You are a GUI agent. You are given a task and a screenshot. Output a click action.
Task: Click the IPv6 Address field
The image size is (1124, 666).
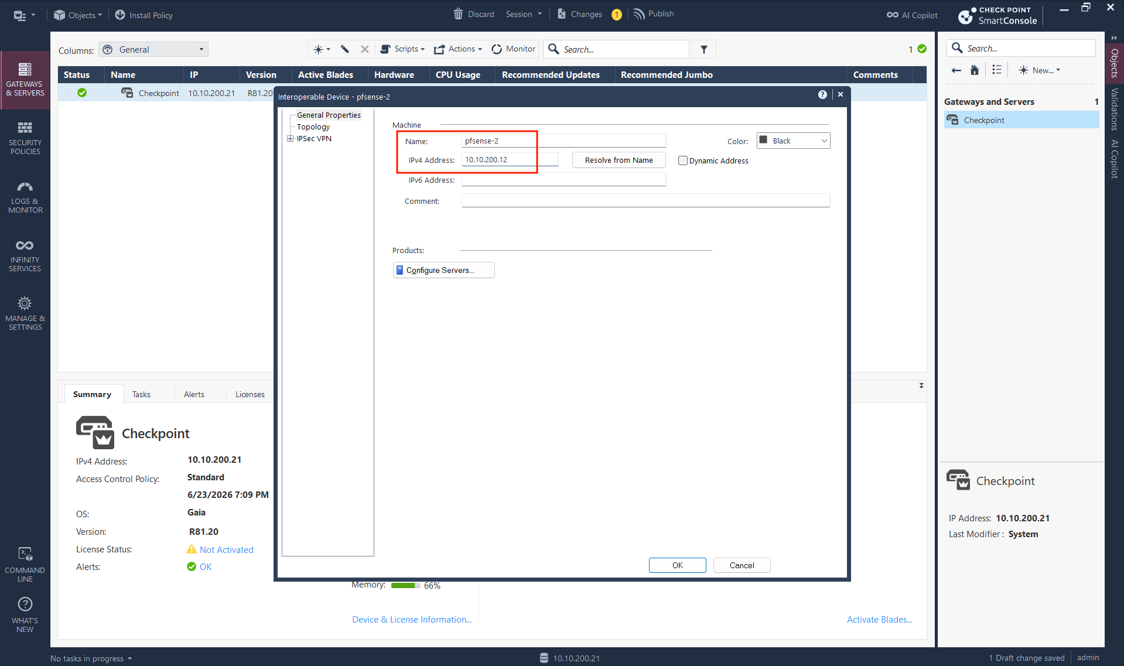(x=563, y=180)
